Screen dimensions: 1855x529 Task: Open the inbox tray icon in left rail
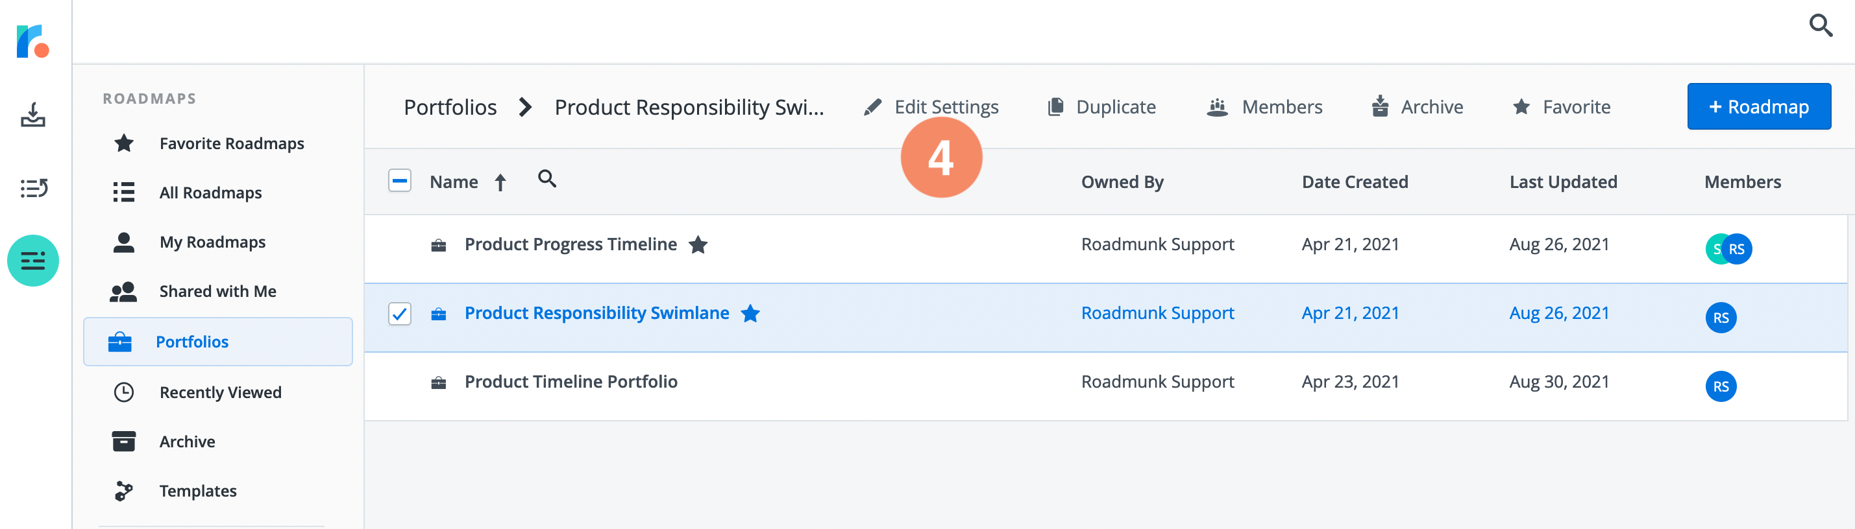click(x=33, y=115)
